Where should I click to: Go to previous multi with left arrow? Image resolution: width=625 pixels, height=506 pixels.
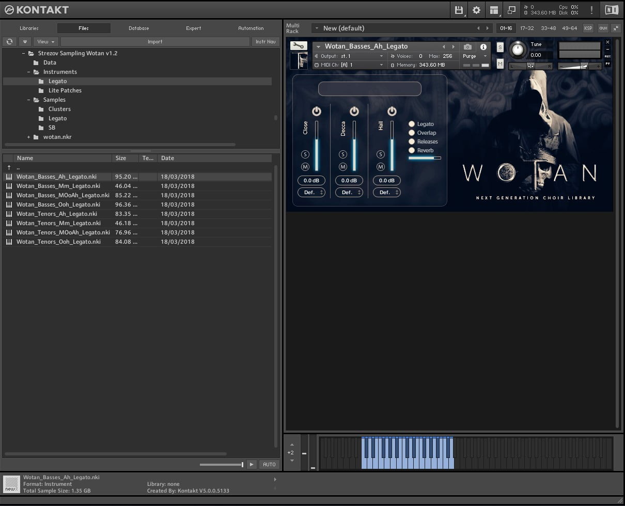click(x=478, y=28)
